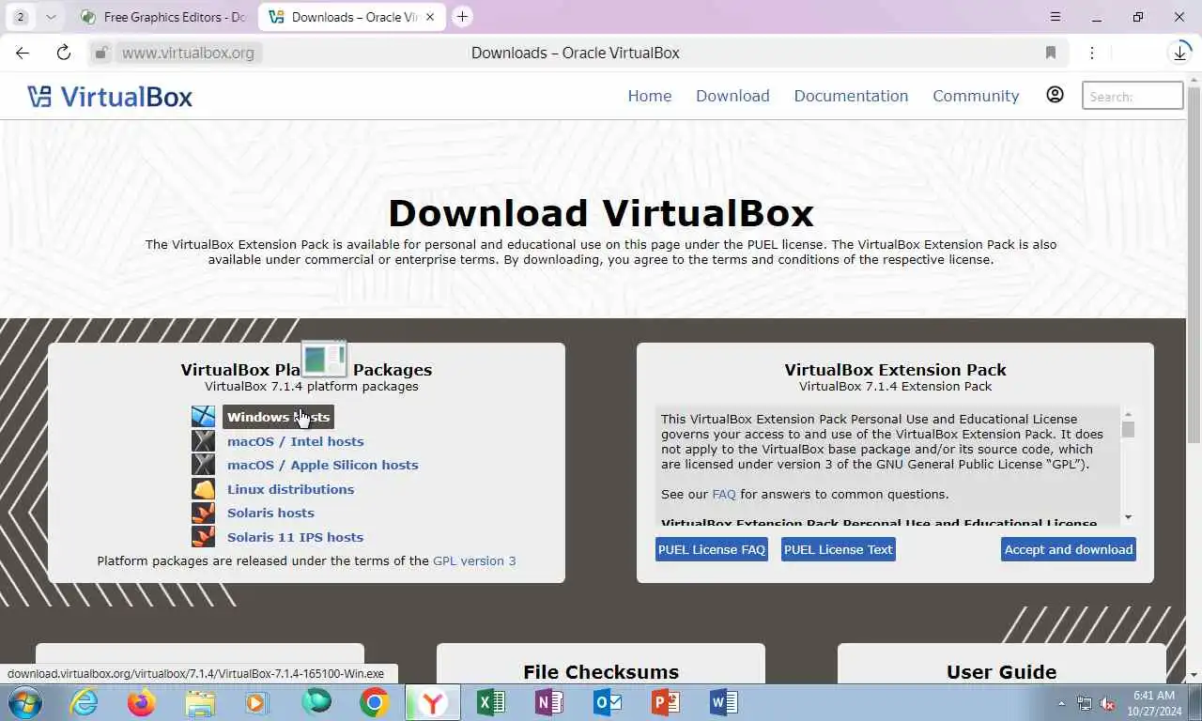
Task: Launch Firefox from taskbar
Action: [x=141, y=702]
